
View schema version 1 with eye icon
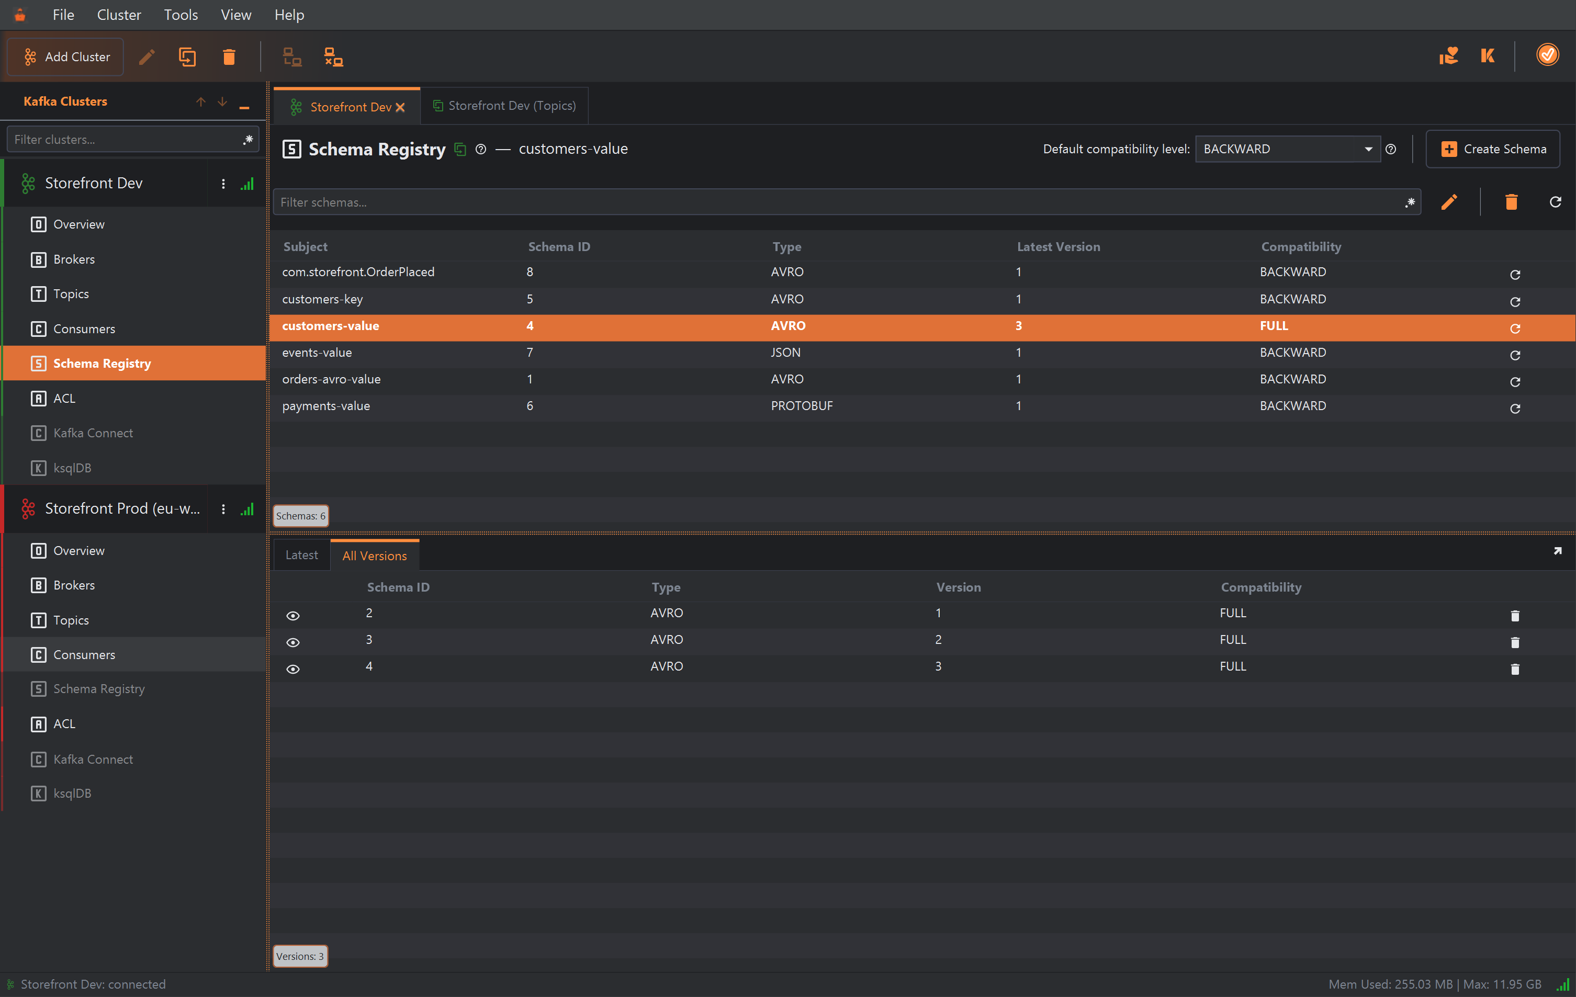(x=293, y=616)
